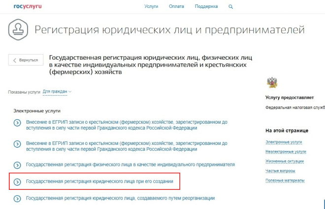The height and width of the screenshot is (209, 325).
Task: Click arrow icon beside Государственная регистрация физического лица
Action: coord(17,165)
